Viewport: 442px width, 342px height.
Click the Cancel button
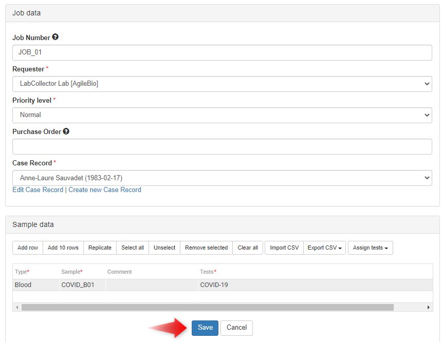click(x=236, y=328)
